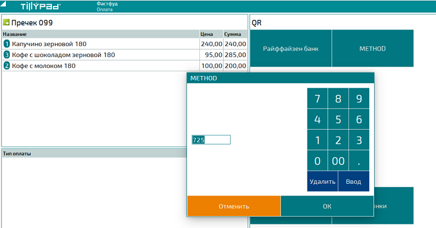
Task: Select the Капучино зерновой 180 row
Action: [x=124, y=44]
